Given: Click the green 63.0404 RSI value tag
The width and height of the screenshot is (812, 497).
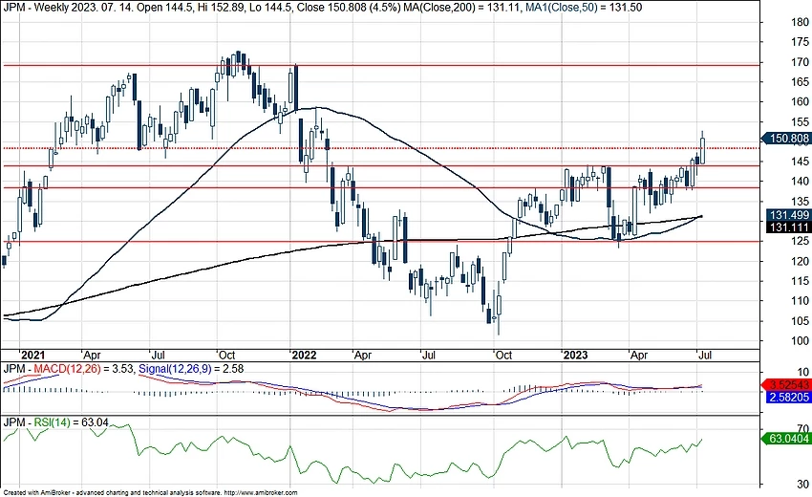Looking at the screenshot, I should [x=787, y=439].
